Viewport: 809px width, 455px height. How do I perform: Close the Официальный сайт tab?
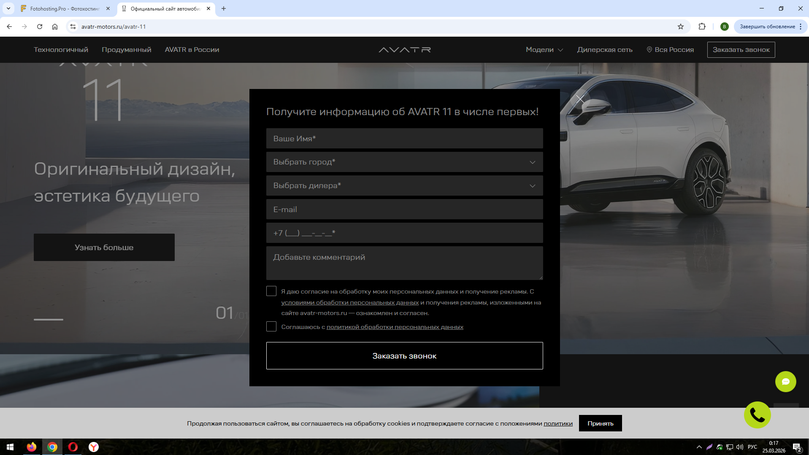pyautogui.click(x=208, y=8)
